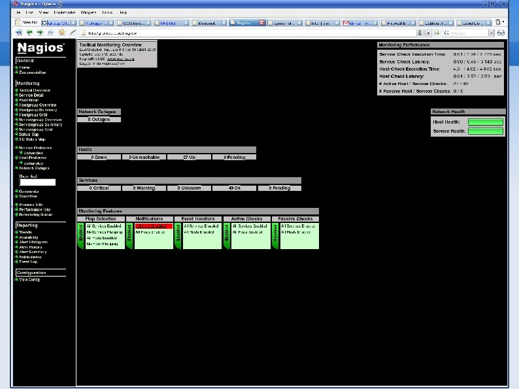The height and width of the screenshot is (389, 519).
Task: Click the Opera logo in the title bar
Action: tap(15, 4)
